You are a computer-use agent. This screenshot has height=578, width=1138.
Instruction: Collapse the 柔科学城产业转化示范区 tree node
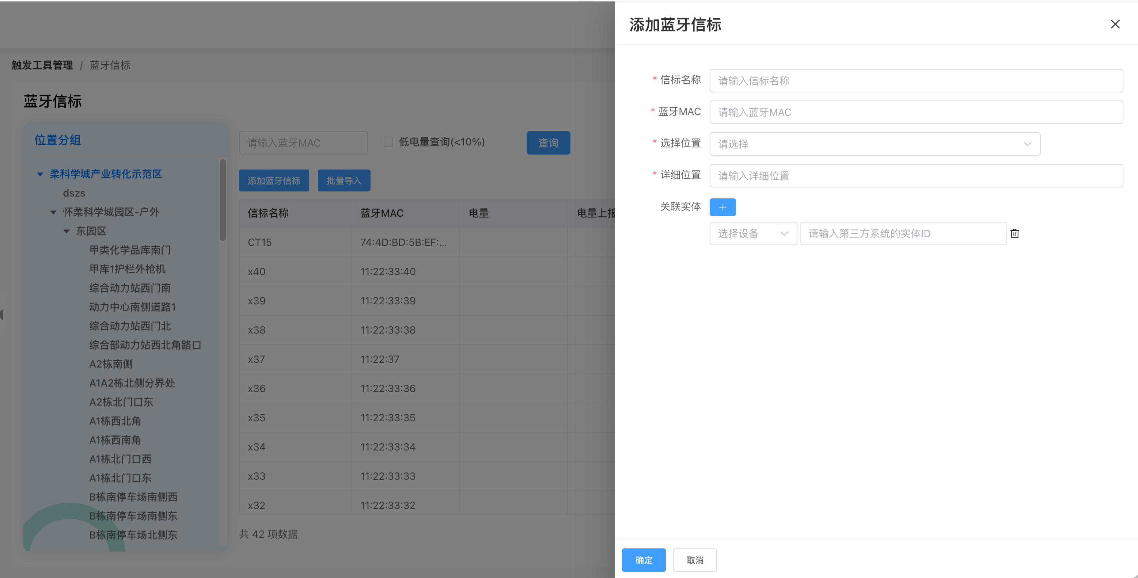pos(40,174)
